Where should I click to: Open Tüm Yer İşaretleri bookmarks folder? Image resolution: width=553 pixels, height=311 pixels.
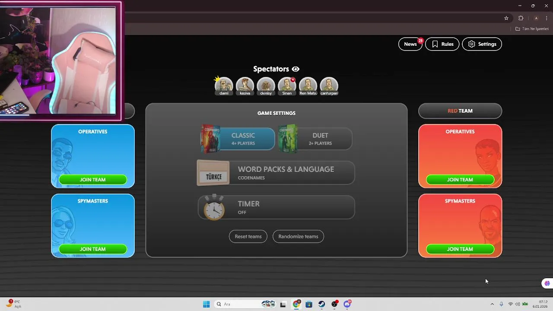(532, 29)
